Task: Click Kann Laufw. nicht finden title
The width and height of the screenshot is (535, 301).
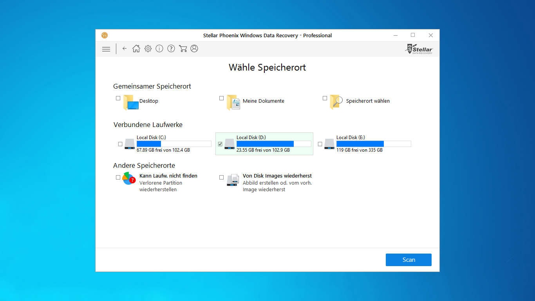Action: [x=168, y=176]
